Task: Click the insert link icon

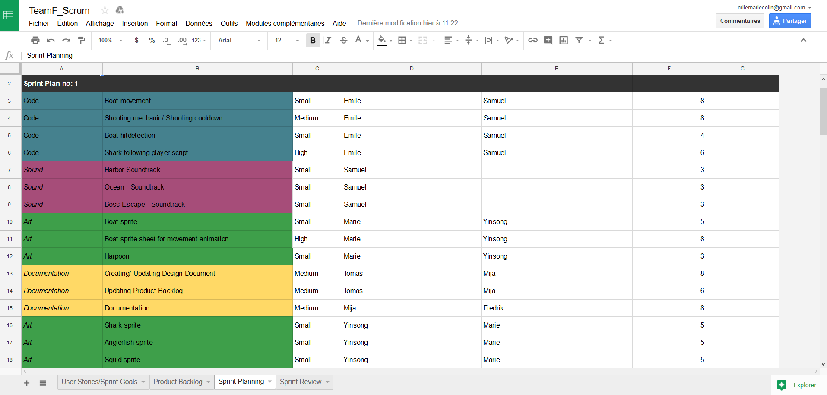Action: 533,40
